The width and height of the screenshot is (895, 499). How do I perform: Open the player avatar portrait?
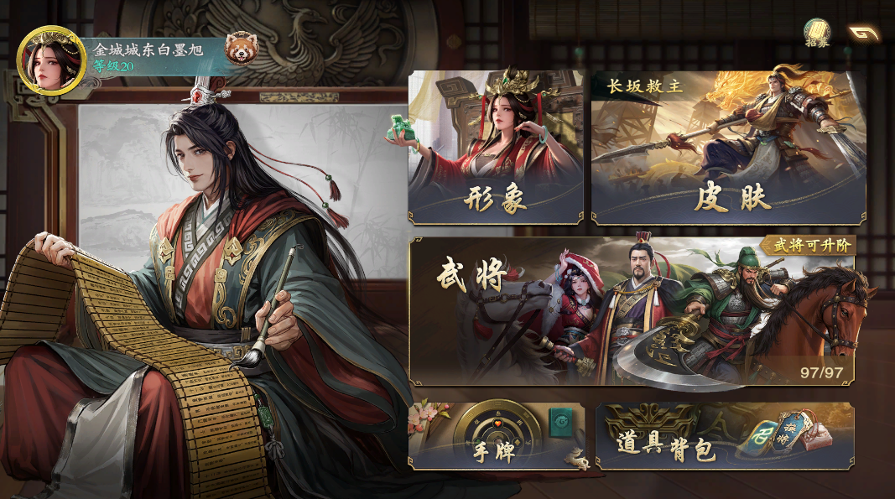[51, 60]
